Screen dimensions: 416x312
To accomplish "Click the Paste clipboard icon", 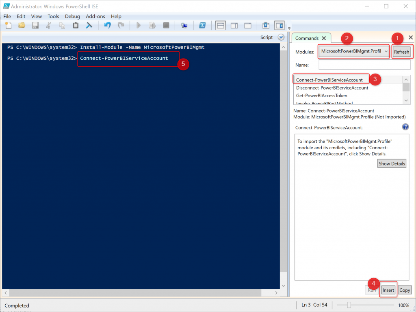I will click(76, 25).
